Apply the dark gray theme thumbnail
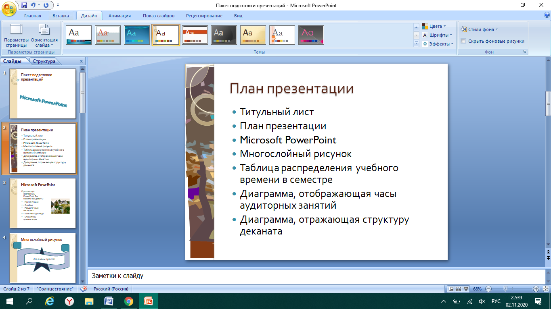 [224, 35]
